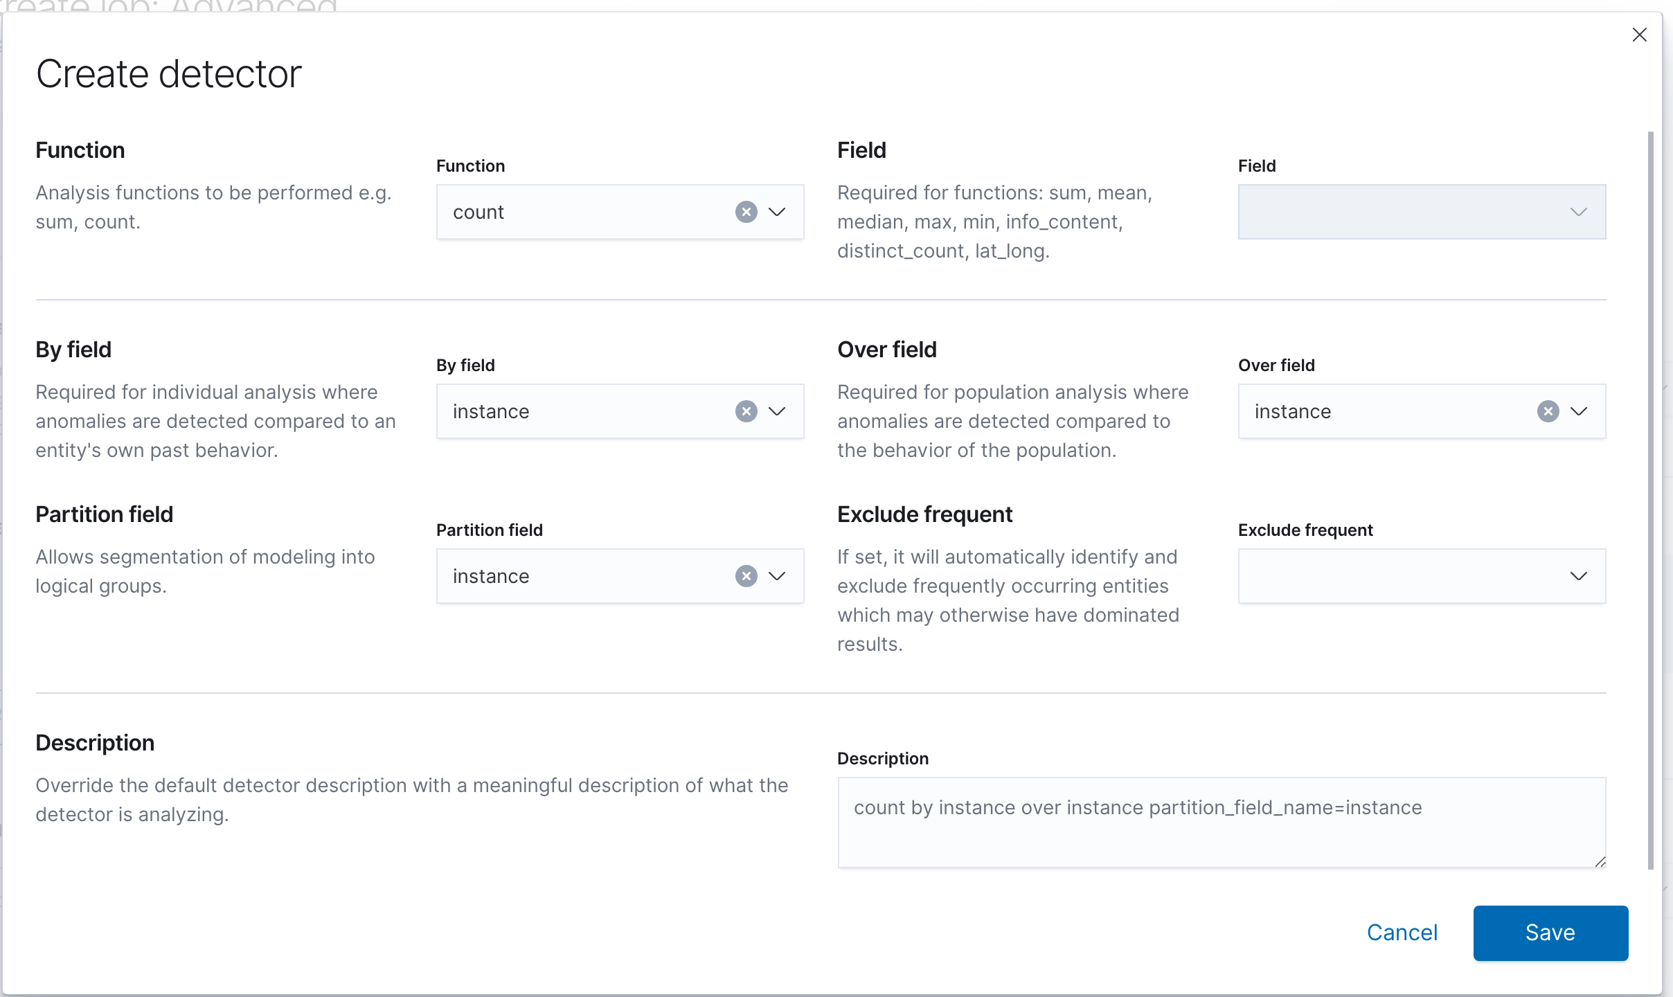Clear the "count" Function selection

click(x=745, y=212)
